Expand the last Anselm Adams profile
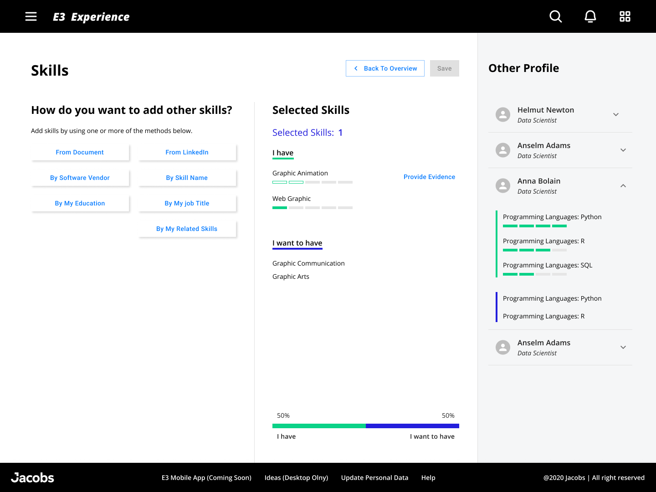 623,348
